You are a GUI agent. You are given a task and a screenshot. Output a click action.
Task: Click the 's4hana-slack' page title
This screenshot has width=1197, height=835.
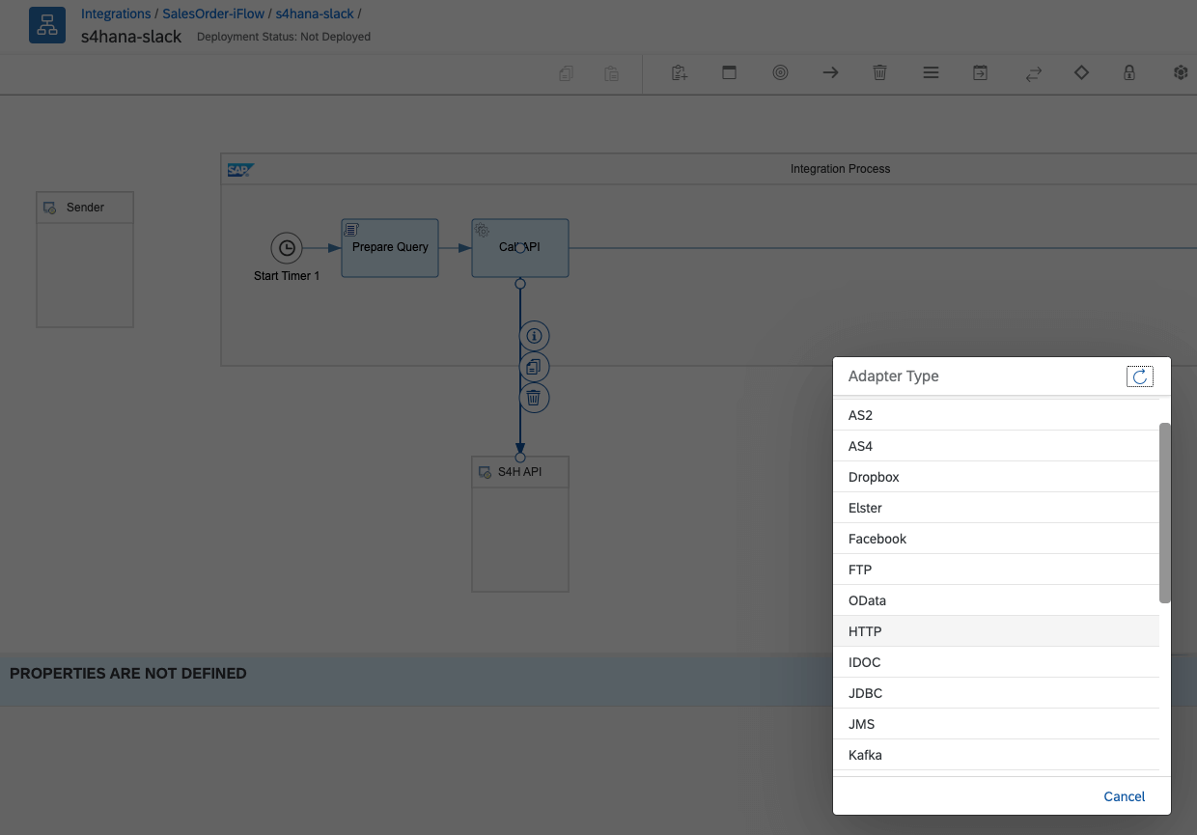coord(131,36)
